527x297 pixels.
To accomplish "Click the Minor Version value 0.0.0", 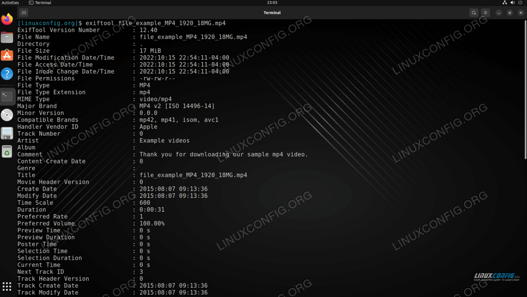I will click(148, 113).
